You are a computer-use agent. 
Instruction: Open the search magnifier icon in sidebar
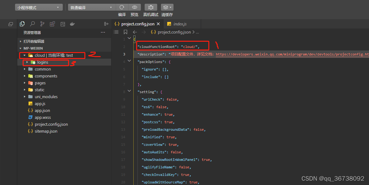32,24
